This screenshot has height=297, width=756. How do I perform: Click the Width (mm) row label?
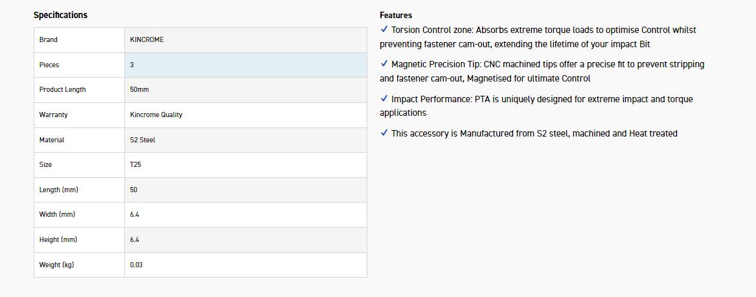point(57,214)
